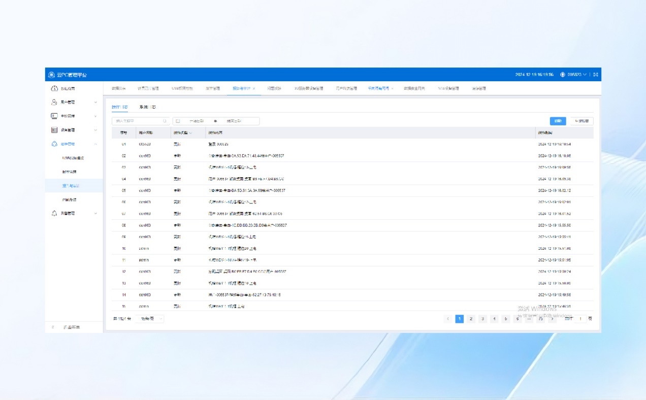Open the 005523 account dropdown
646x400 pixels.
(x=577, y=75)
